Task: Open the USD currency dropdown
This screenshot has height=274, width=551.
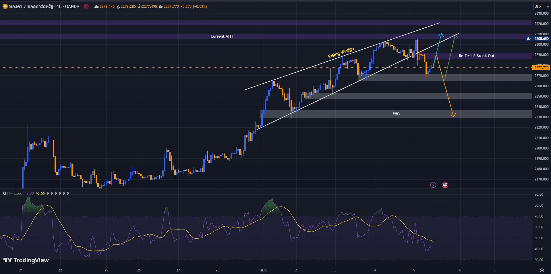Action: coord(541,6)
